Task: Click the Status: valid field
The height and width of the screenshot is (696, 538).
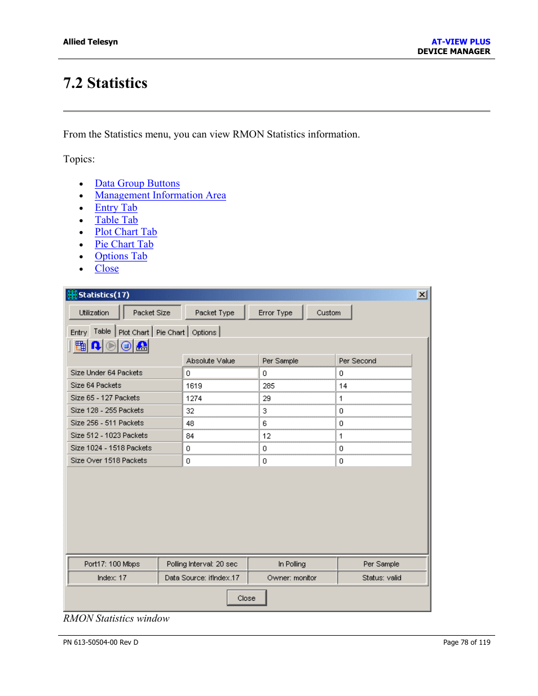Action: pyautogui.click(x=382, y=578)
